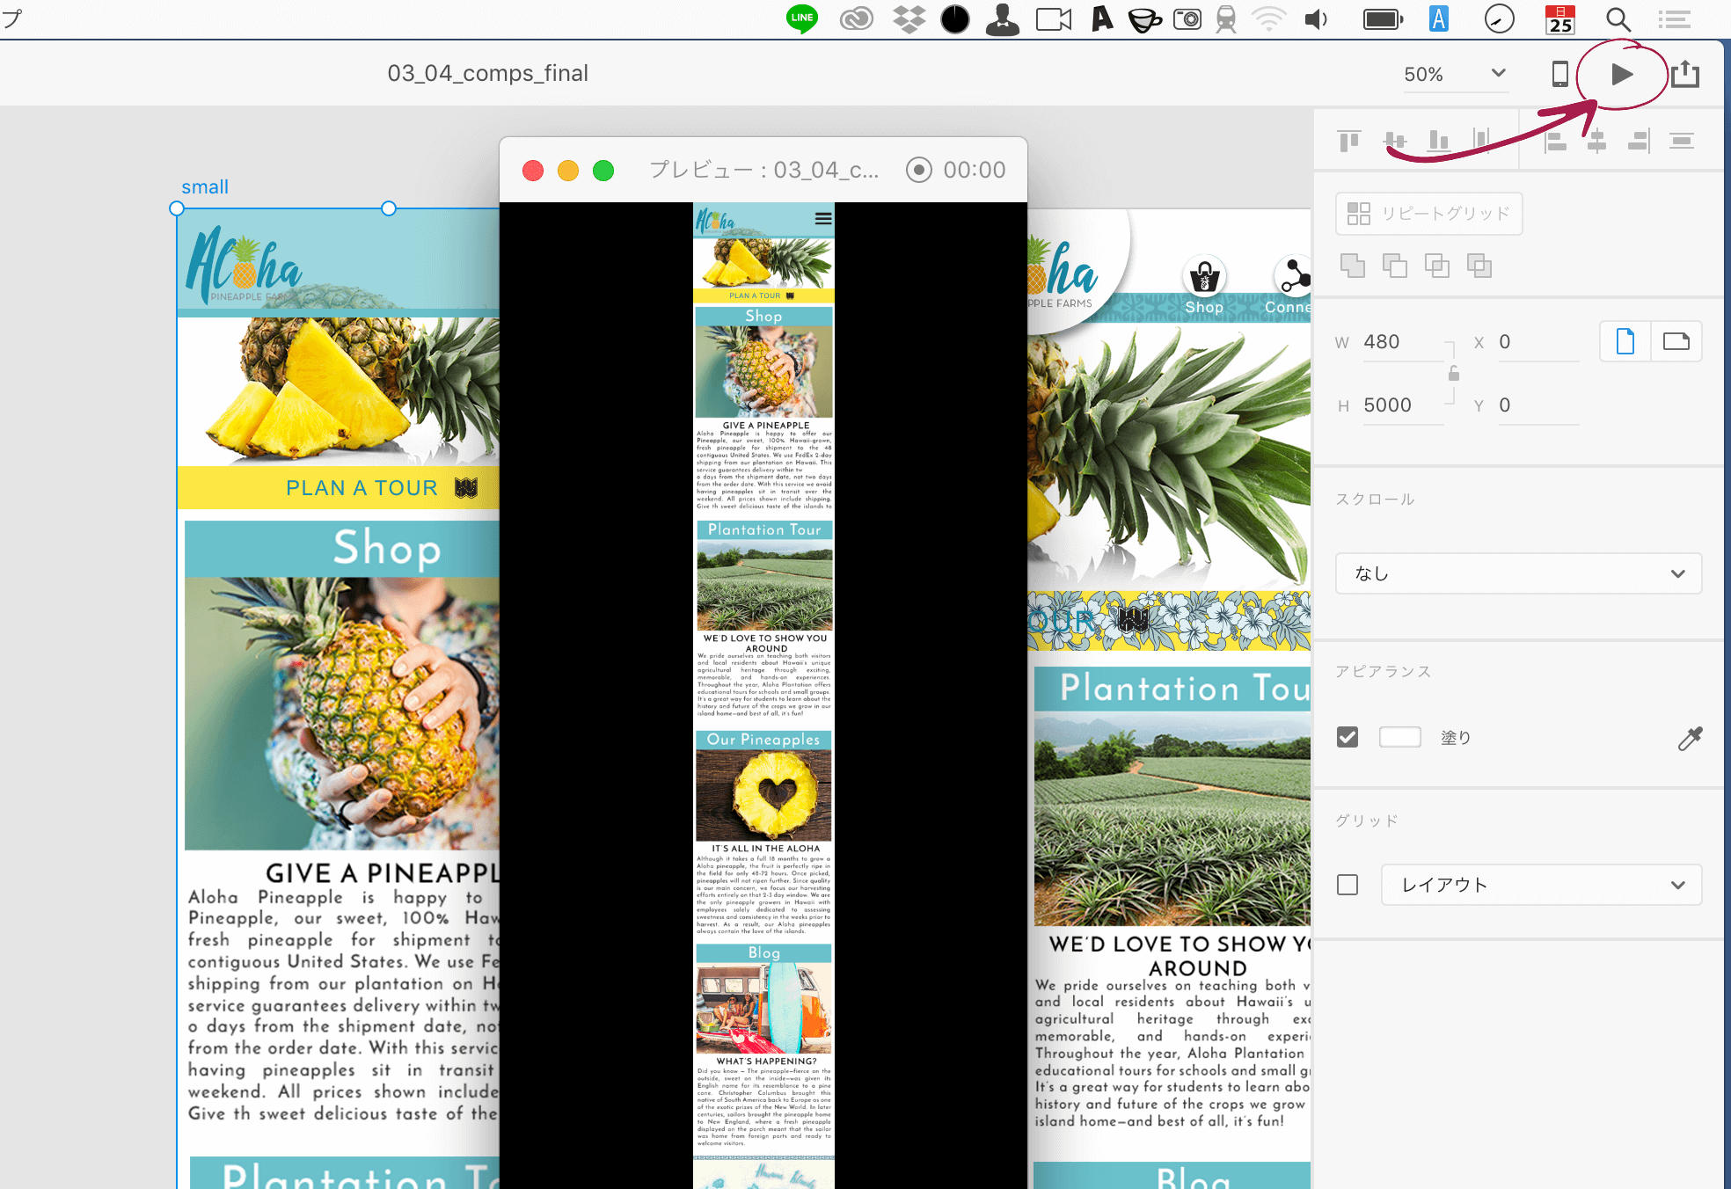This screenshot has height=1189, width=1731.
Task: Click the Blog heading in preview
Action: coord(763,952)
